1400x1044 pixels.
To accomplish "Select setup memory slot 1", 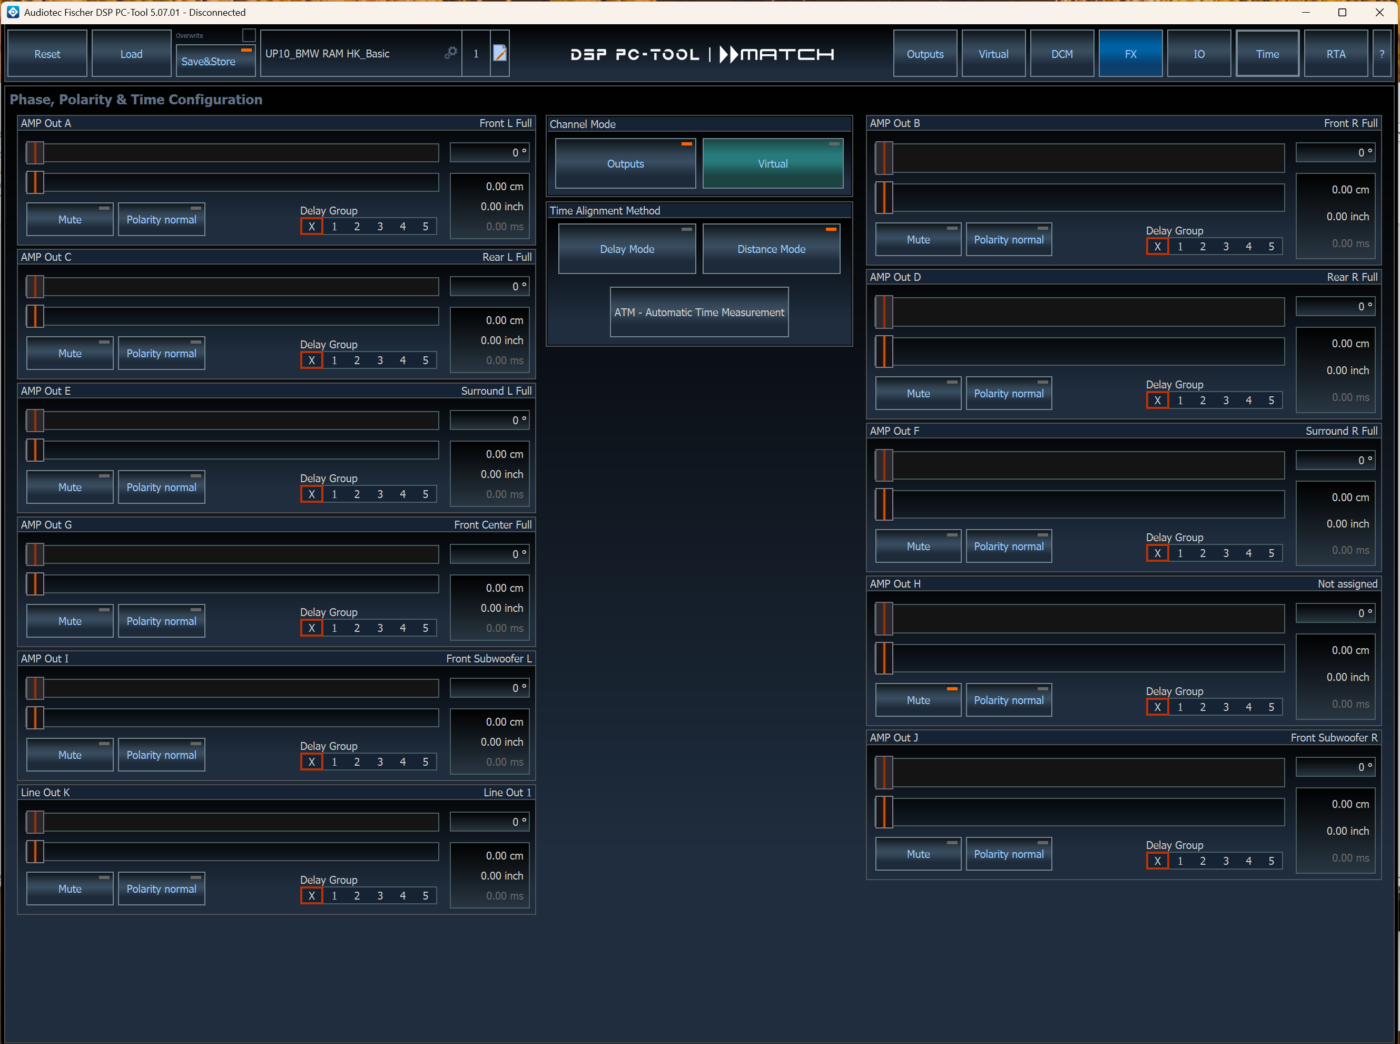I will 476,54.
